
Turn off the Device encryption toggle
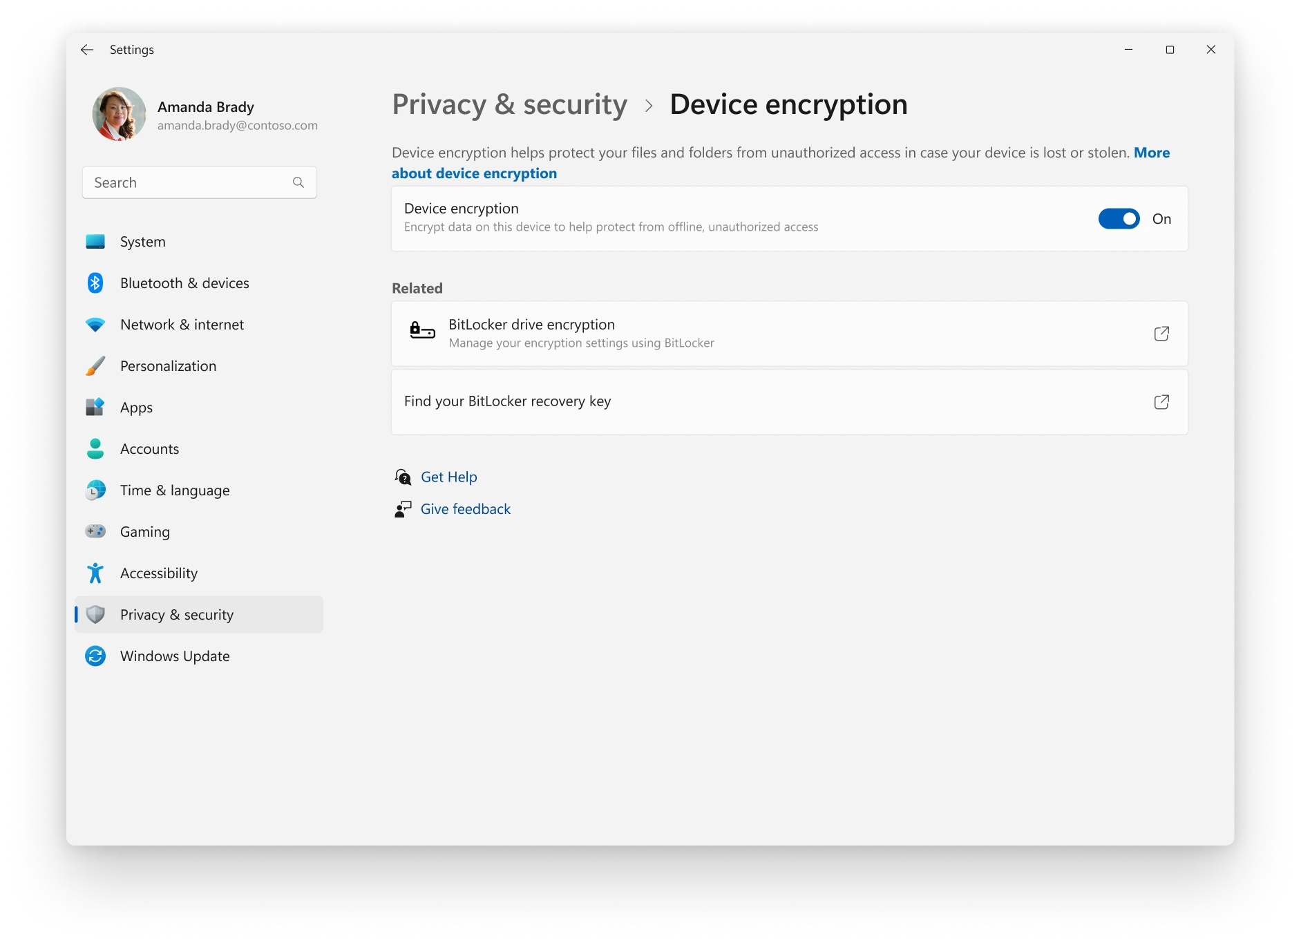click(1119, 219)
